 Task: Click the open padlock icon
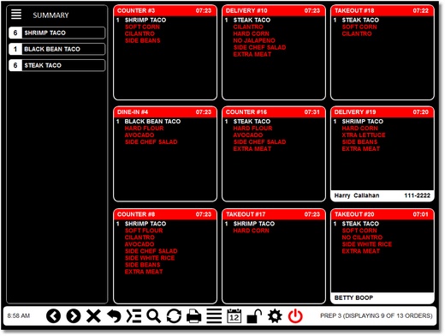(x=254, y=316)
